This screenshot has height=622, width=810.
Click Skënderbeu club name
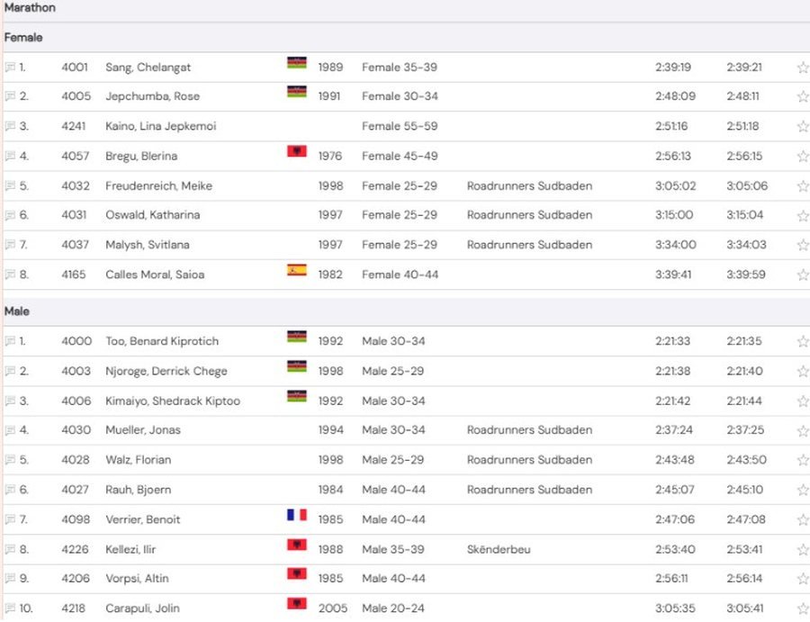coord(497,549)
